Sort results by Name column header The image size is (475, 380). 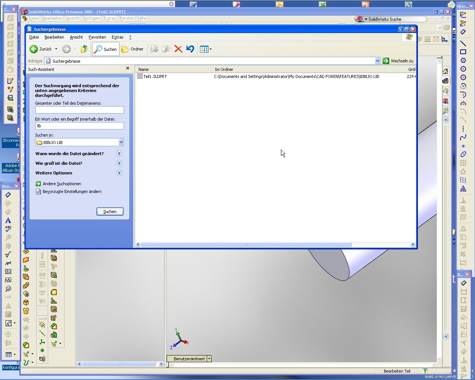(x=173, y=69)
